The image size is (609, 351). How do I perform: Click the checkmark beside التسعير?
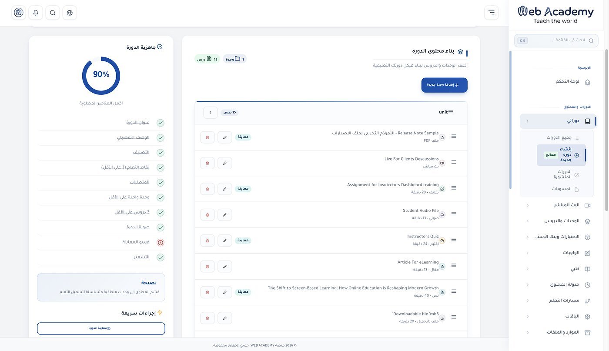(161, 257)
